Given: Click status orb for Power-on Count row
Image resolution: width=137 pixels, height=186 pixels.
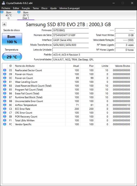Looking at the screenshot, I should point(5,78).
